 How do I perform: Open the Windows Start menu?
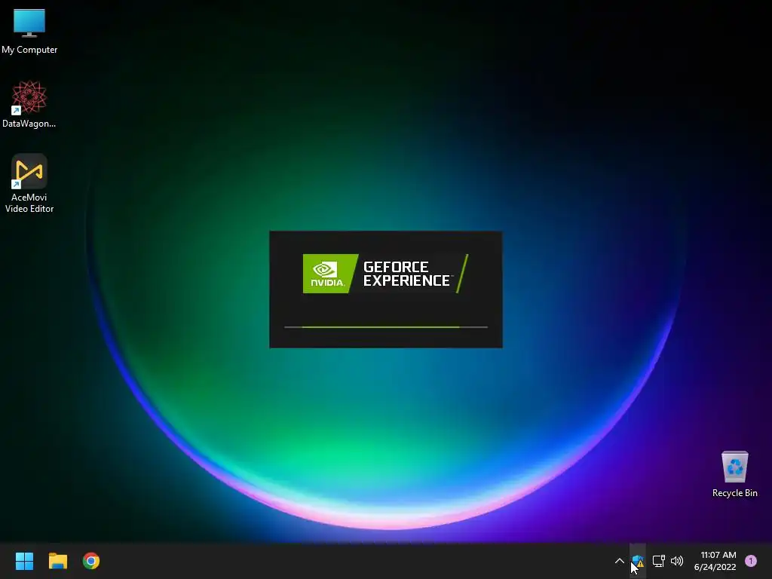24,561
